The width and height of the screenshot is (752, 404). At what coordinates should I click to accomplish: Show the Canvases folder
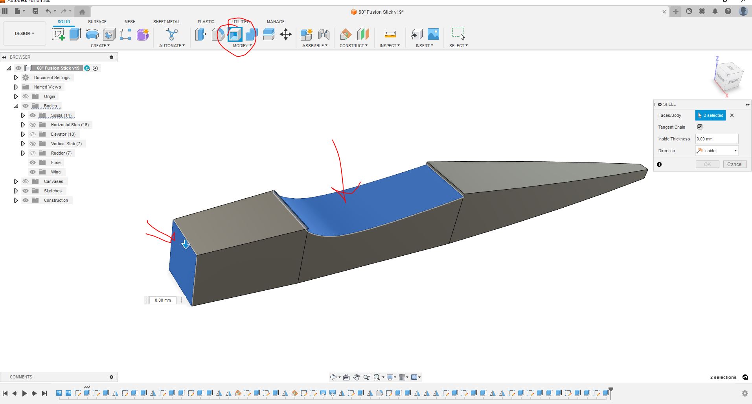(x=26, y=181)
